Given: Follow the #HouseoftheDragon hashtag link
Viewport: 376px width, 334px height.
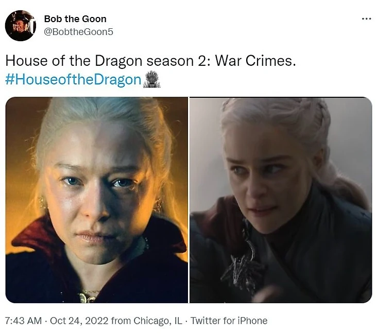Looking at the screenshot, I should (73, 80).
